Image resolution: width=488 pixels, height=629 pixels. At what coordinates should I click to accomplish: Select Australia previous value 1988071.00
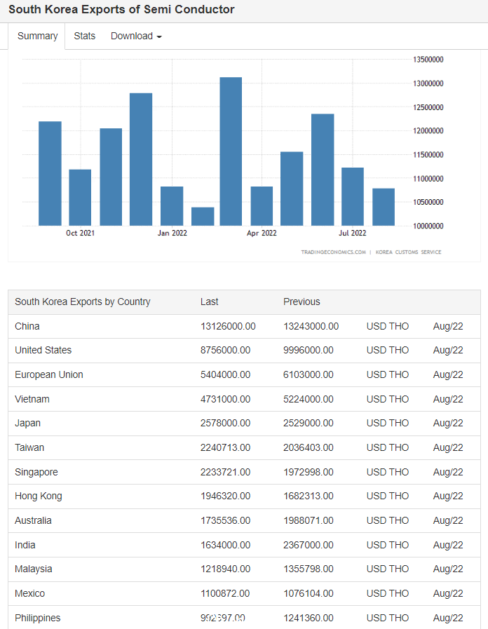(x=309, y=521)
